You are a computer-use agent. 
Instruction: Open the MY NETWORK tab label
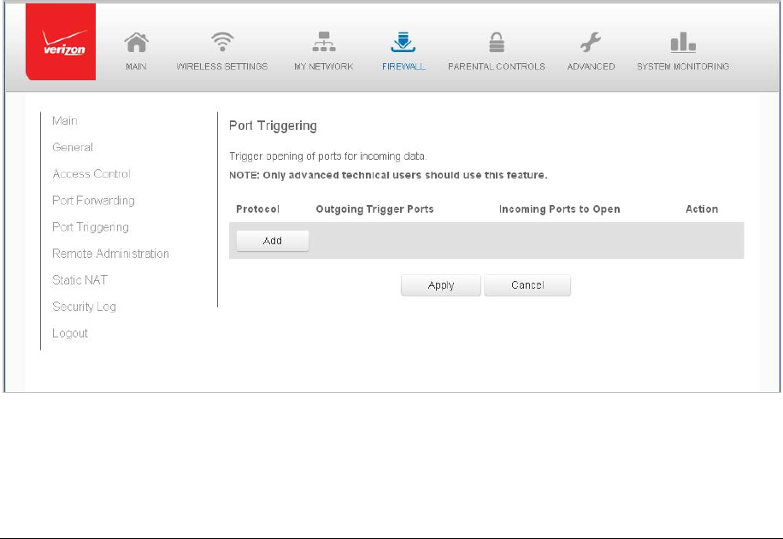point(324,67)
